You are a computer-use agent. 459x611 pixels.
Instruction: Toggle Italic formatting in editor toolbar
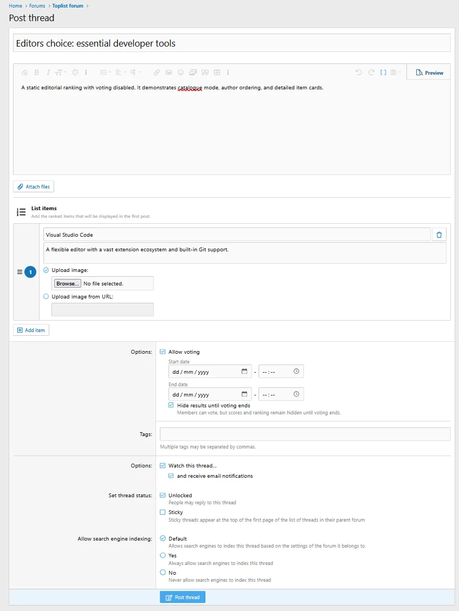(x=48, y=73)
